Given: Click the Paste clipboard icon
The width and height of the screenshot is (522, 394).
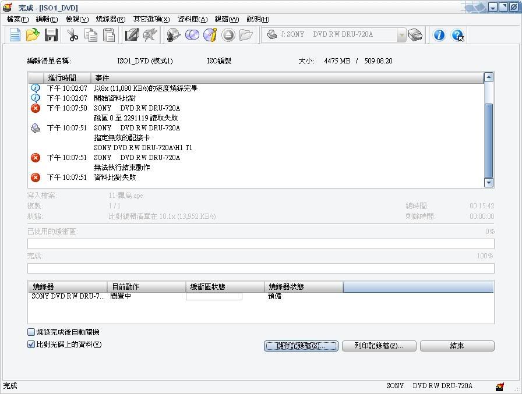Looking at the screenshot, I should 109,34.
